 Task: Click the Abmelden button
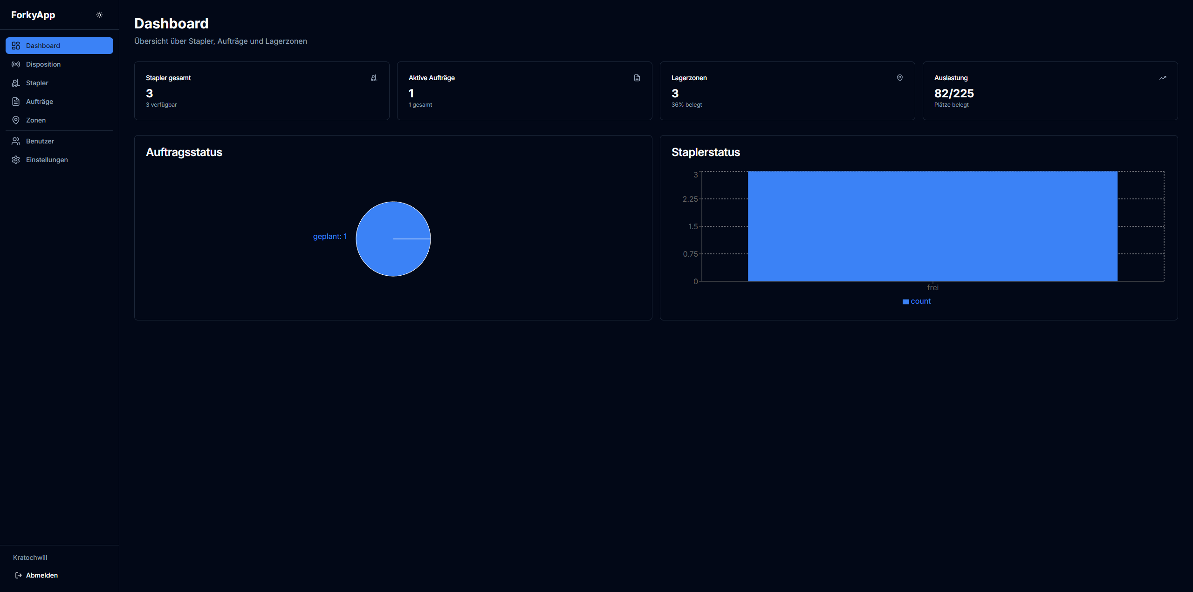click(x=42, y=575)
